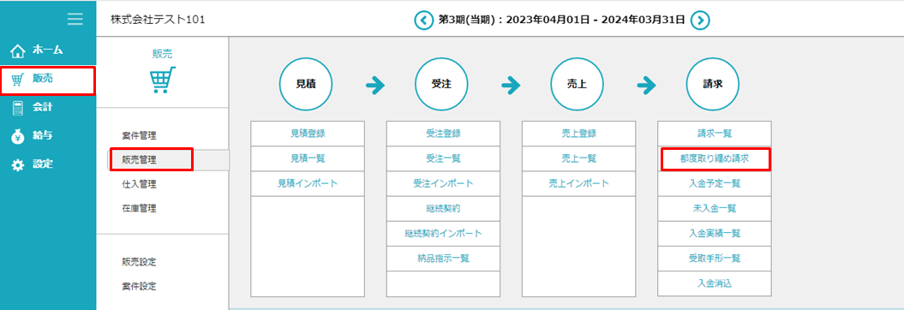The width and height of the screenshot is (904, 310).
Task: Open the hamburger menu icon
Action: pyautogui.click(x=75, y=19)
